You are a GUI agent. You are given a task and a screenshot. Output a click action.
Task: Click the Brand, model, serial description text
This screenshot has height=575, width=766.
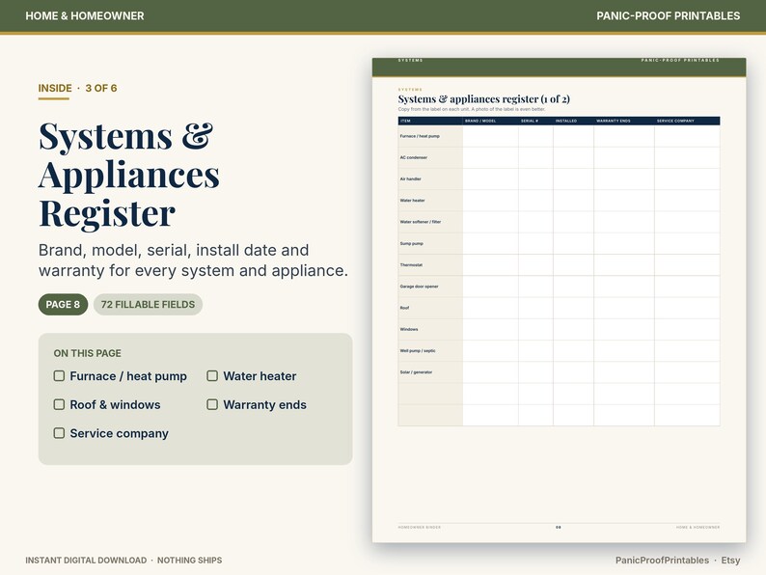click(x=194, y=260)
